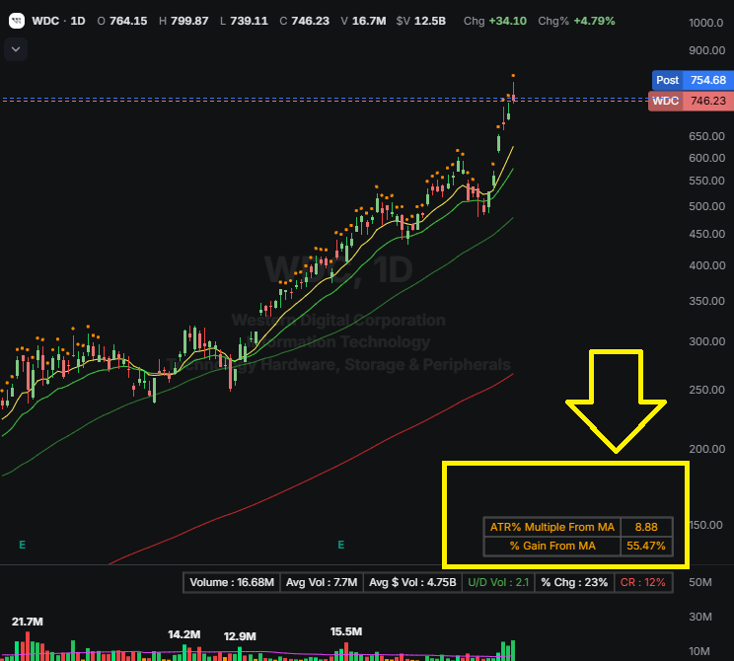Screen dimensions: 734x661
Task: Expand the indicator legend chevron
Action: tap(16, 49)
